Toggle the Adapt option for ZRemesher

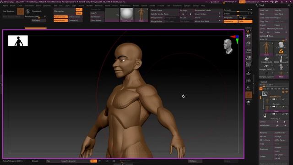point(79,13)
